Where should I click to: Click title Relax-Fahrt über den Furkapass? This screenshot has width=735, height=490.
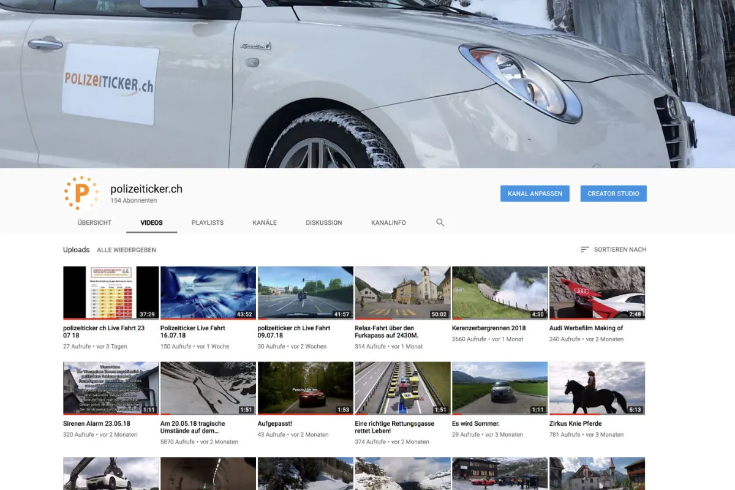pyautogui.click(x=387, y=331)
